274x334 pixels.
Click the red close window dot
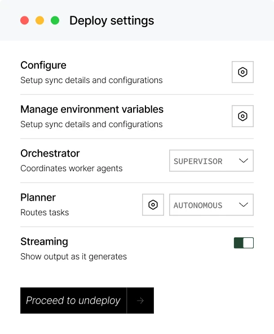click(x=25, y=20)
